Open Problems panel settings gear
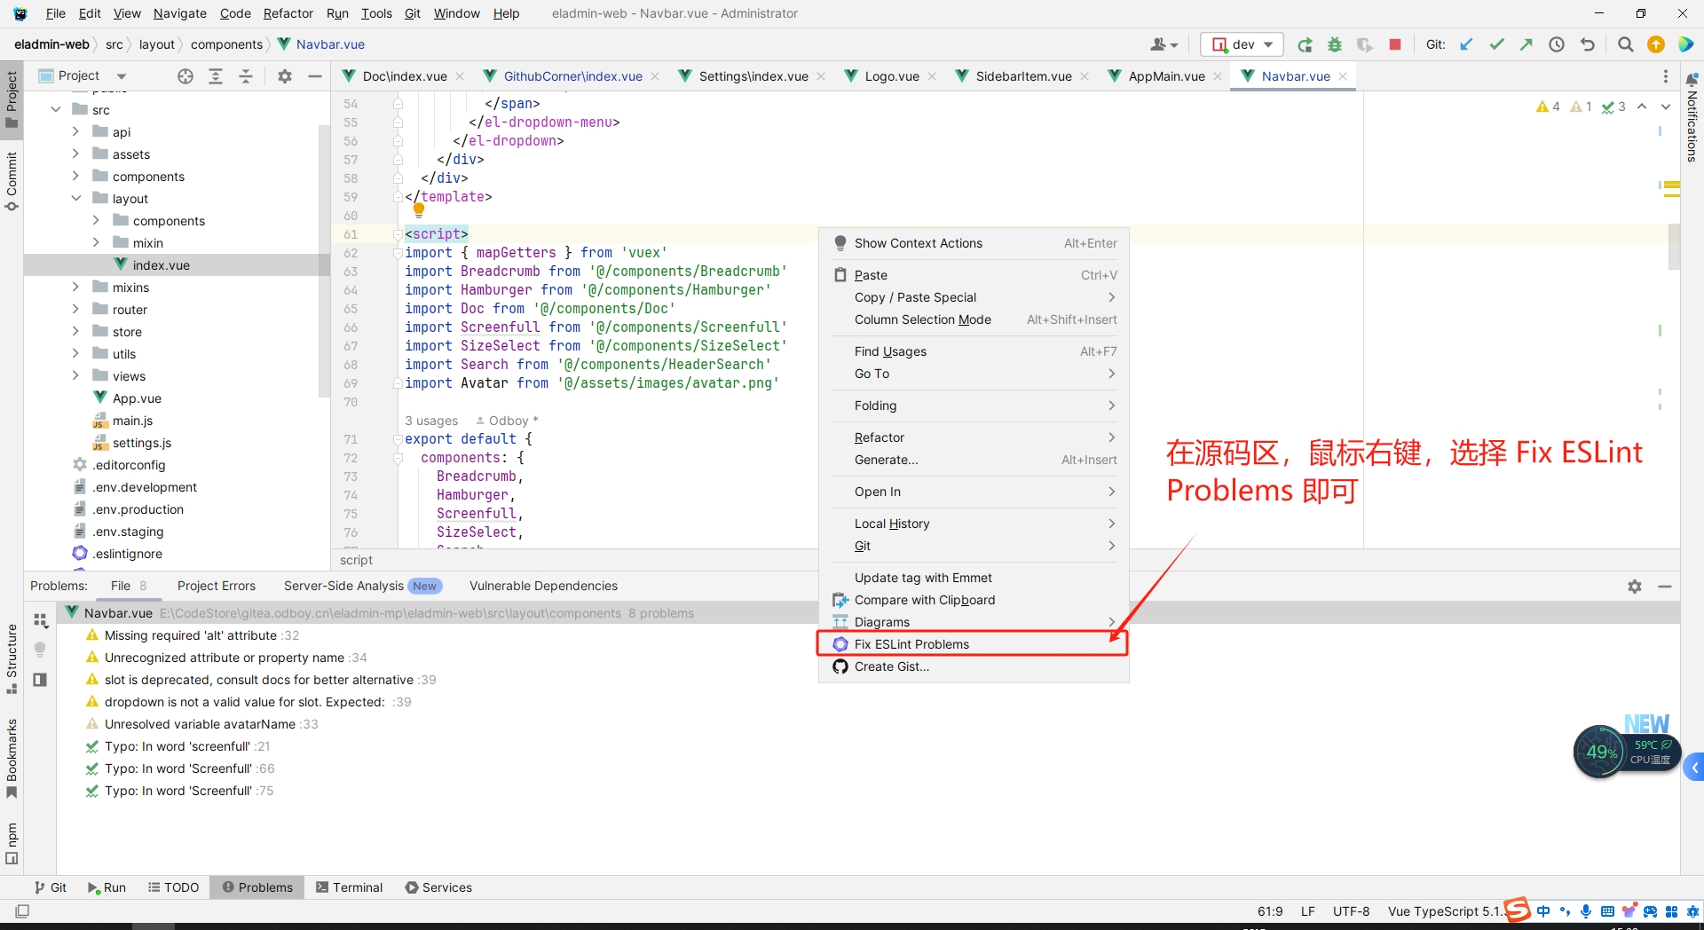Image resolution: width=1704 pixels, height=930 pixels. pos(1635,587)
